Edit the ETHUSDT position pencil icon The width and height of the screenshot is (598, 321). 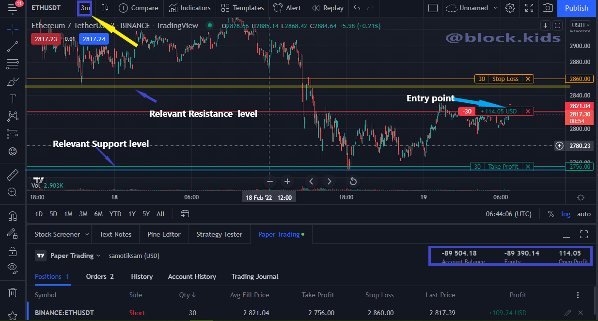(x=567, y=313)
